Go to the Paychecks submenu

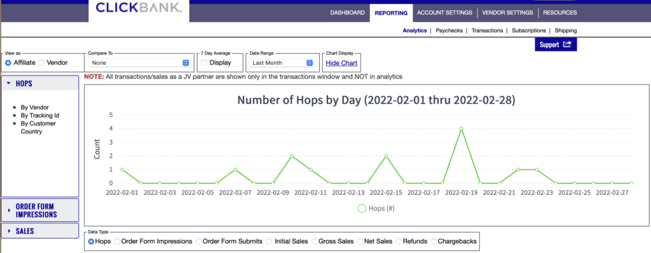click(449, 30)
